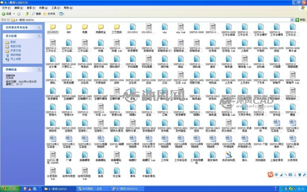Select ZXD720-0600 导向器组件 drawing
This screenshot has height=192, width=307.
pos(149,126)
